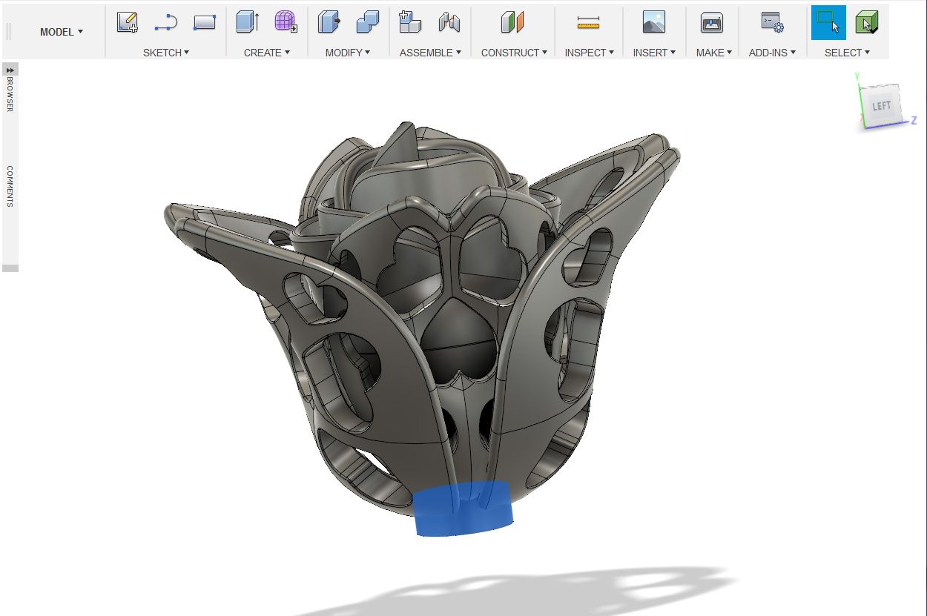
Task: Click the Extrude tool icon
Action: point(247,23)
